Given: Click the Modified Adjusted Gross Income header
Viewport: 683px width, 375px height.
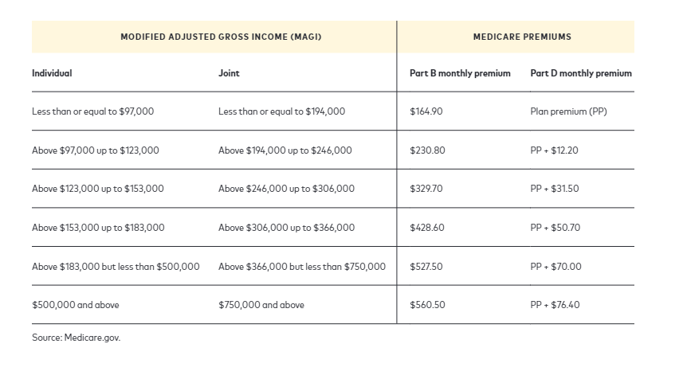Looking at the screenshot, I should pos(221,37).
